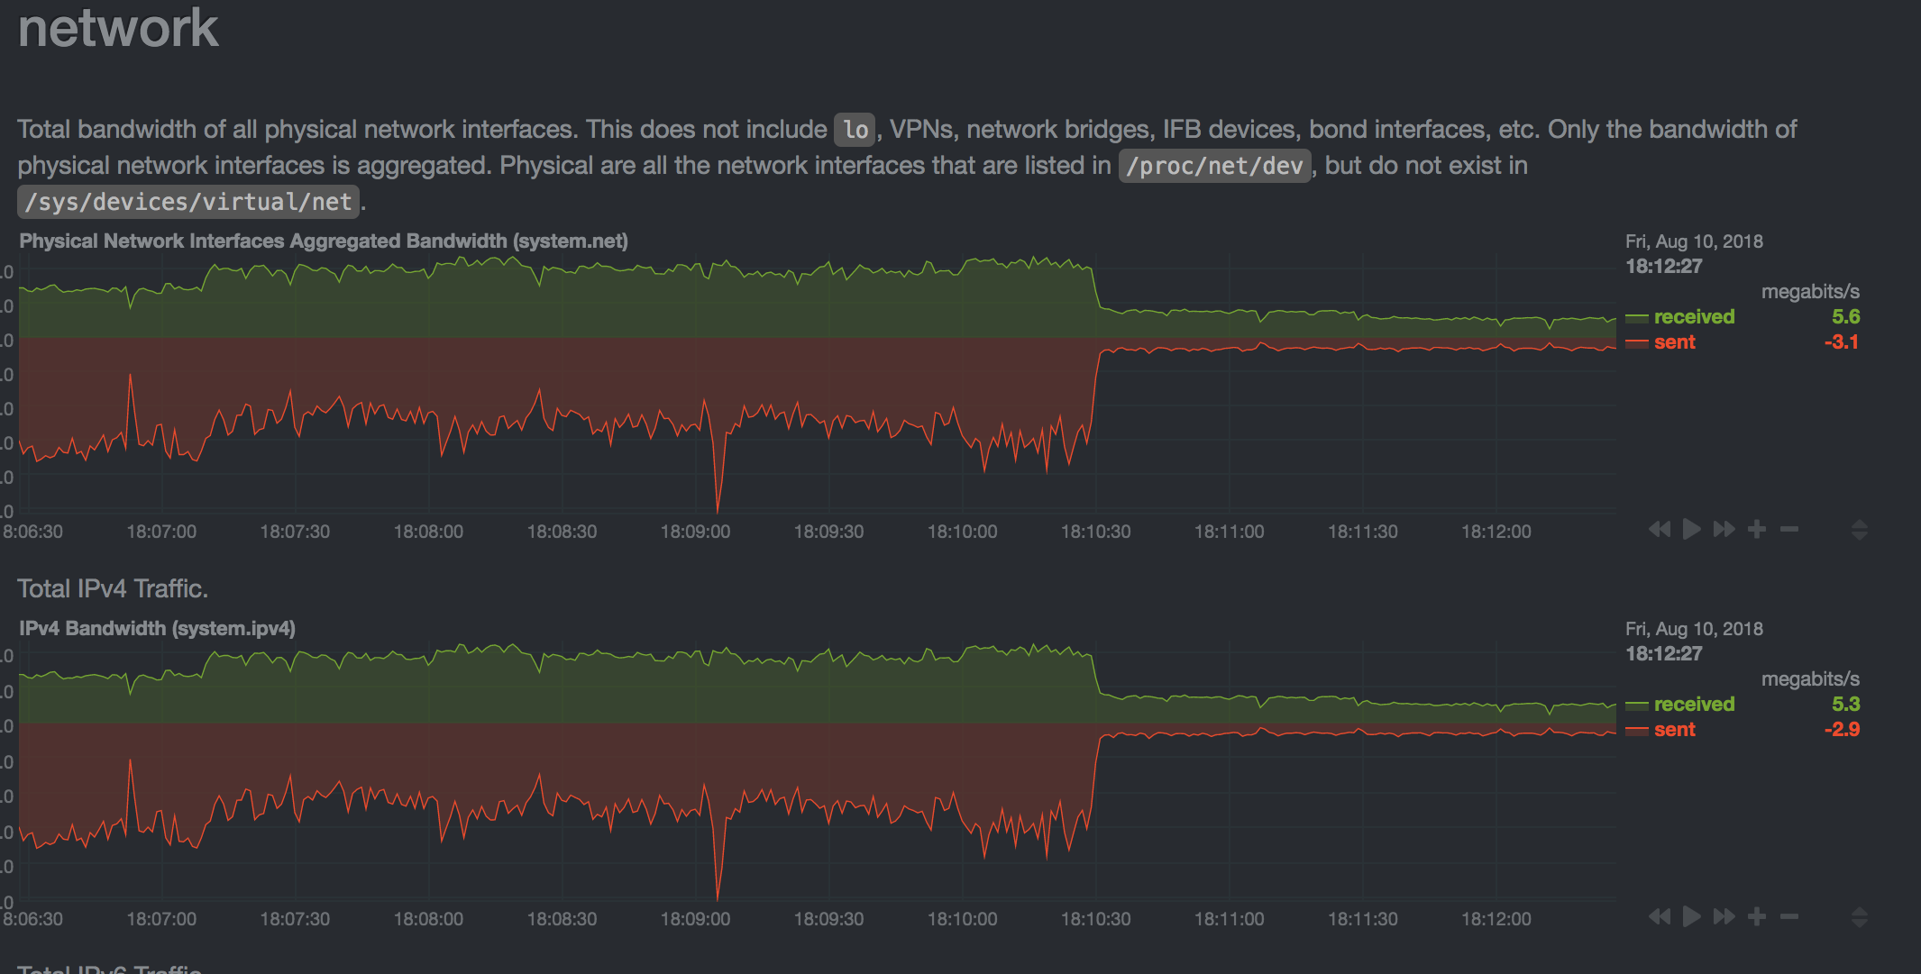1921x974 pixels.
Task: Click play on the system.net chart
Action: point(1692,530)
